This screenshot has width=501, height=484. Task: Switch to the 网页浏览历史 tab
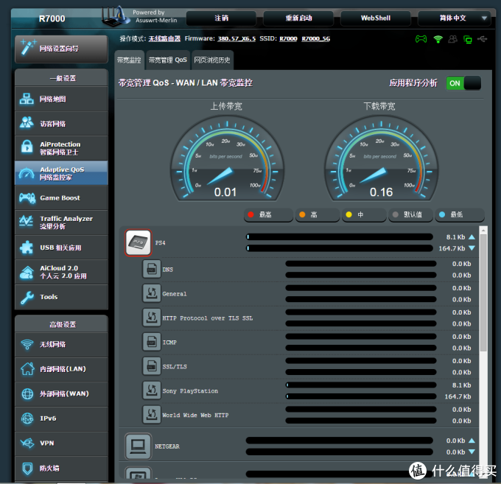(x=212, y=60)
